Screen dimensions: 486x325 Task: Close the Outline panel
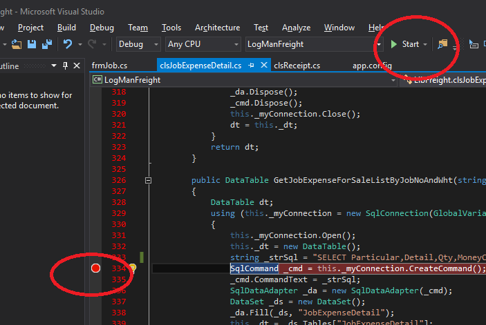point(77,66)
